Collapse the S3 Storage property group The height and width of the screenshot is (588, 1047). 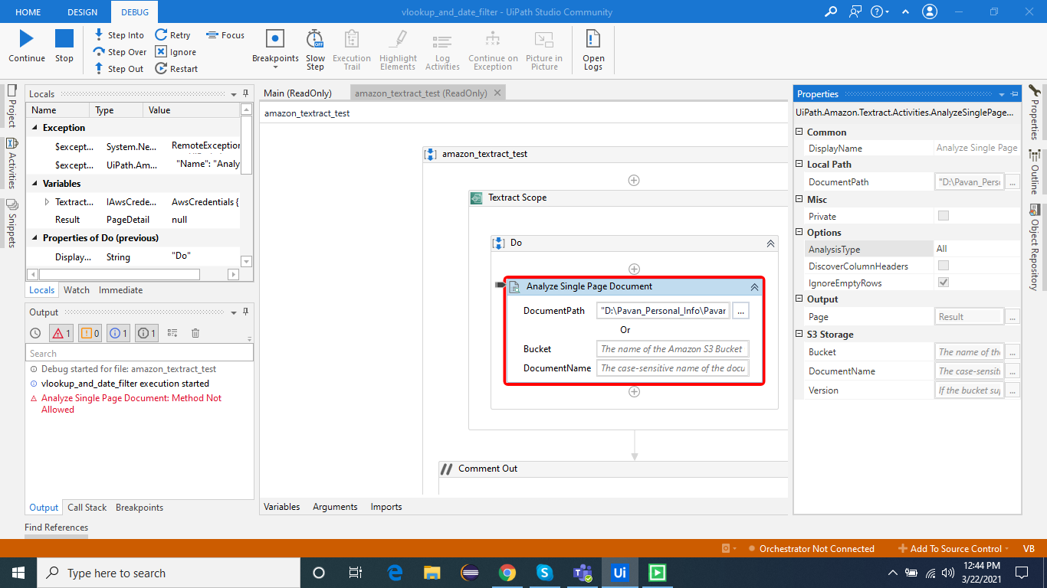(x=800, y=335)
